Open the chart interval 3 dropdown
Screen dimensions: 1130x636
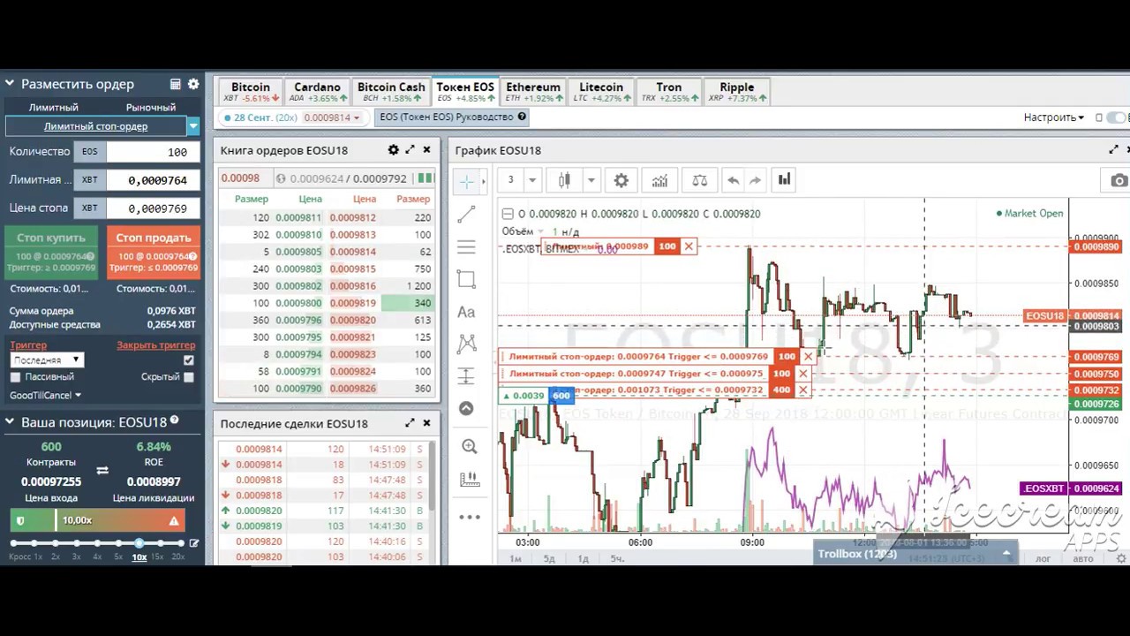tap(531, 180)
